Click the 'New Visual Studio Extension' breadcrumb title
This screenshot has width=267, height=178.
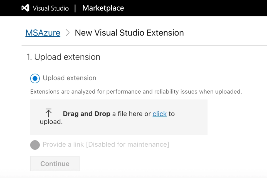[x=129, y=33]
